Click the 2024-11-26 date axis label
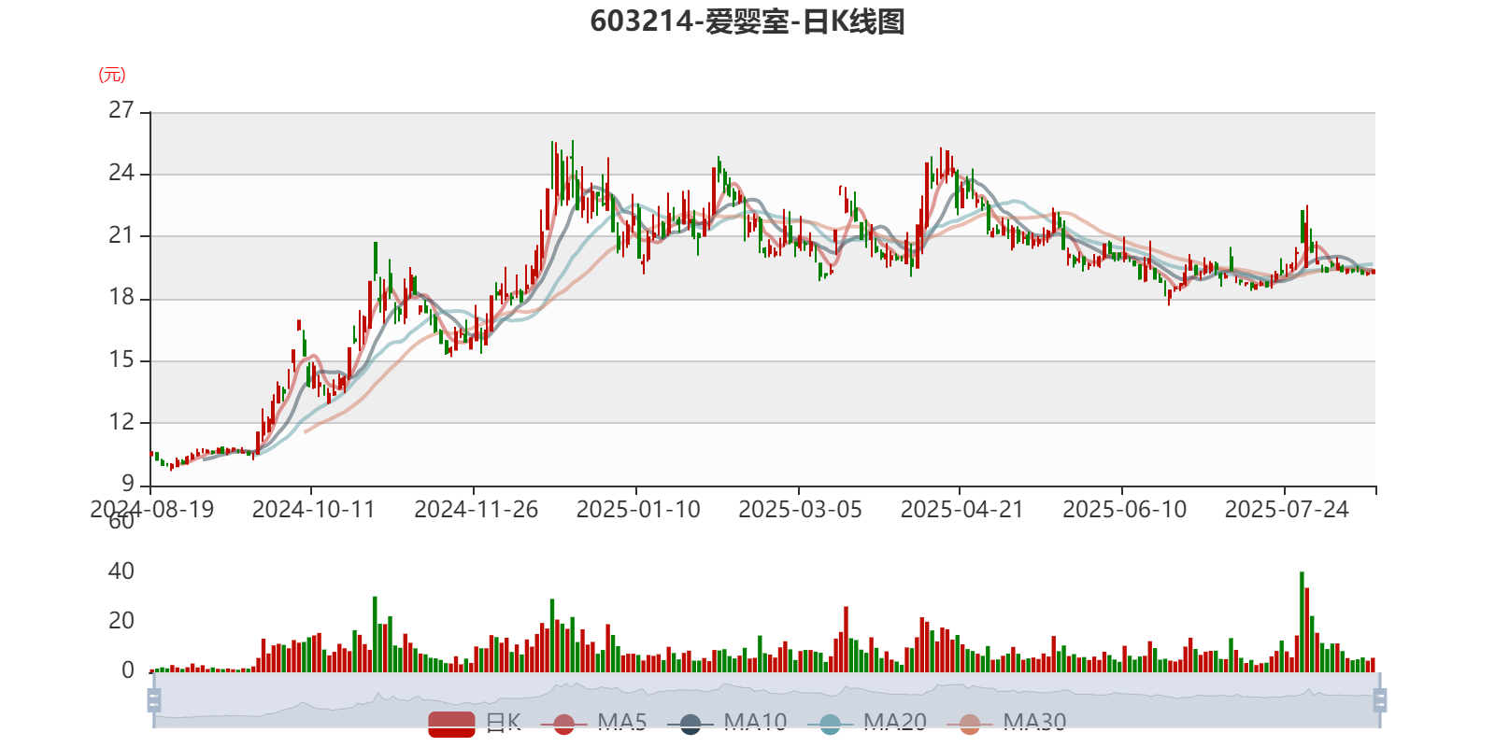The height and width of the screenshot is (747, 1495). (x=476, y=509)
